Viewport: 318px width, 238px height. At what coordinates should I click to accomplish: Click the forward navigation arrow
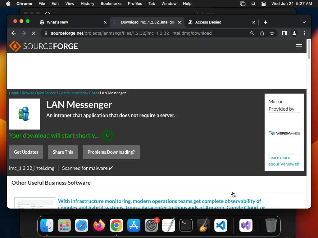click(x=24, y=33)
